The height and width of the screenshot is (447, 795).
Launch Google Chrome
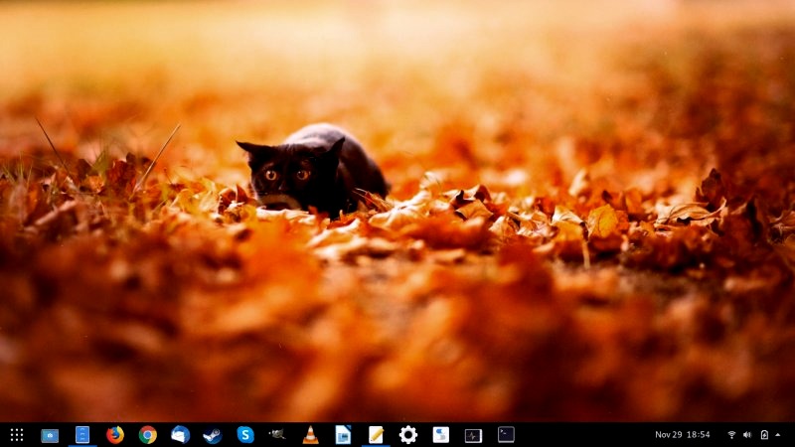click(x=147, y=435)
